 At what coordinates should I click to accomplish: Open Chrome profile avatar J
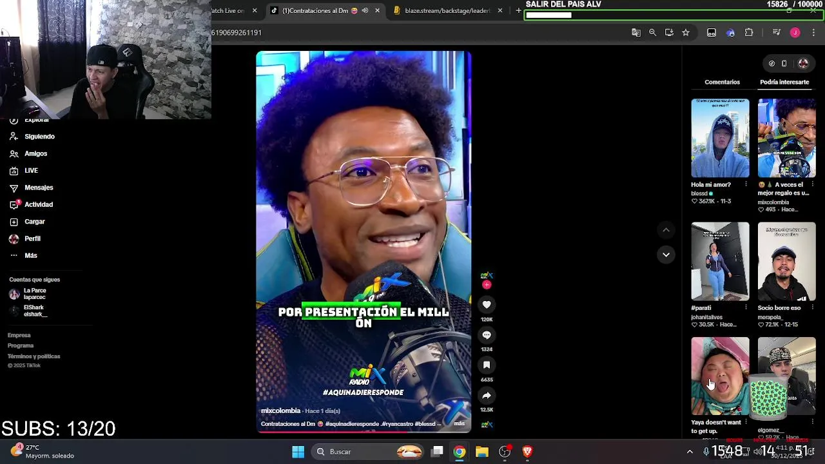795,32
